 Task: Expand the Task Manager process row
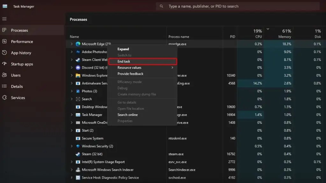point(72,115)
